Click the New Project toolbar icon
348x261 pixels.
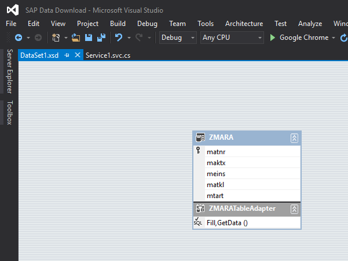pyautogui.click(x=56, y=38)
